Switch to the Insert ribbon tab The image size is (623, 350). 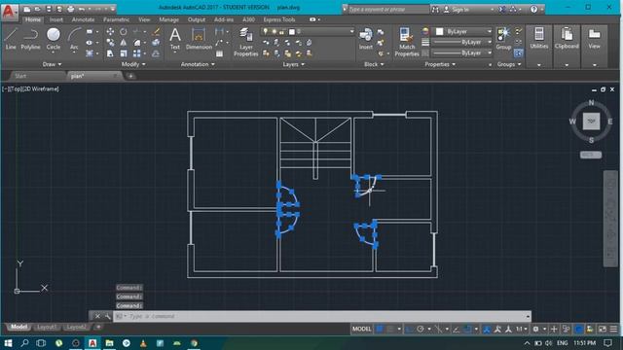[x=56, y=19]
